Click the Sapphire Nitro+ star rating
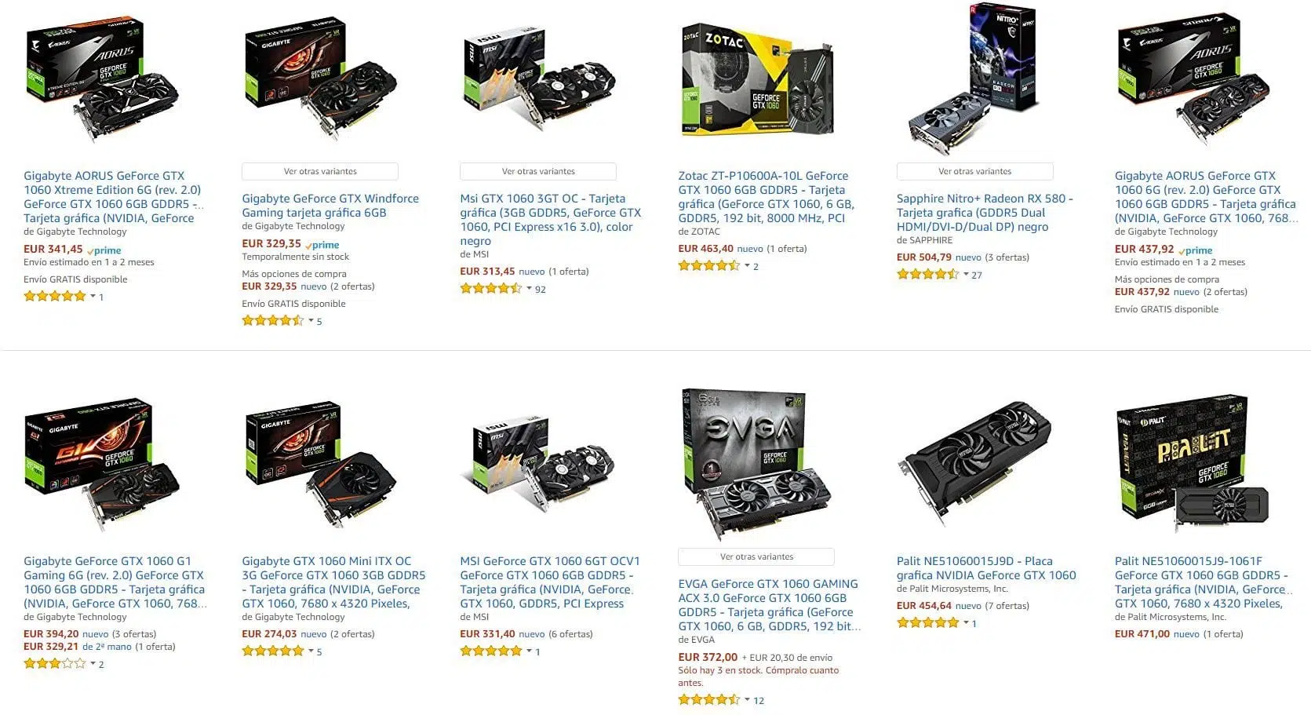The image size is (1311, 715). point(927,275)
